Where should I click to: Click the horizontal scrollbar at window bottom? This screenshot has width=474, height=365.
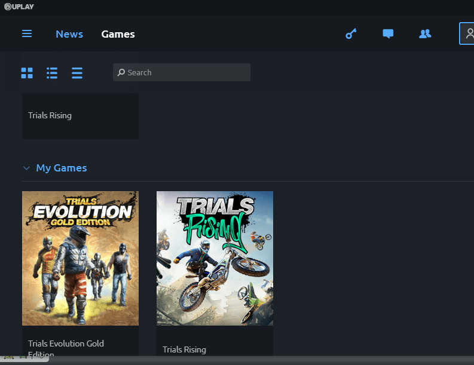click(x=237, y=360)
